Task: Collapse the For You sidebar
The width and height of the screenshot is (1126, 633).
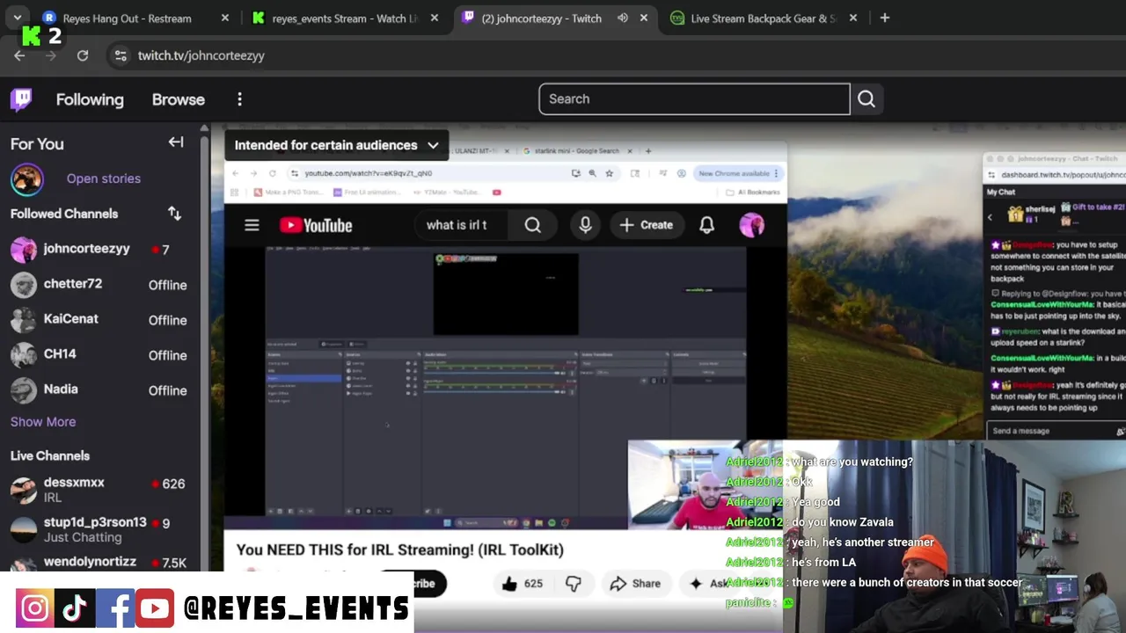Action: coord(176,142)
